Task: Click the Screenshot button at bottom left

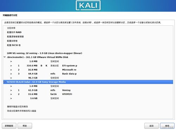Action: [9, 126]
